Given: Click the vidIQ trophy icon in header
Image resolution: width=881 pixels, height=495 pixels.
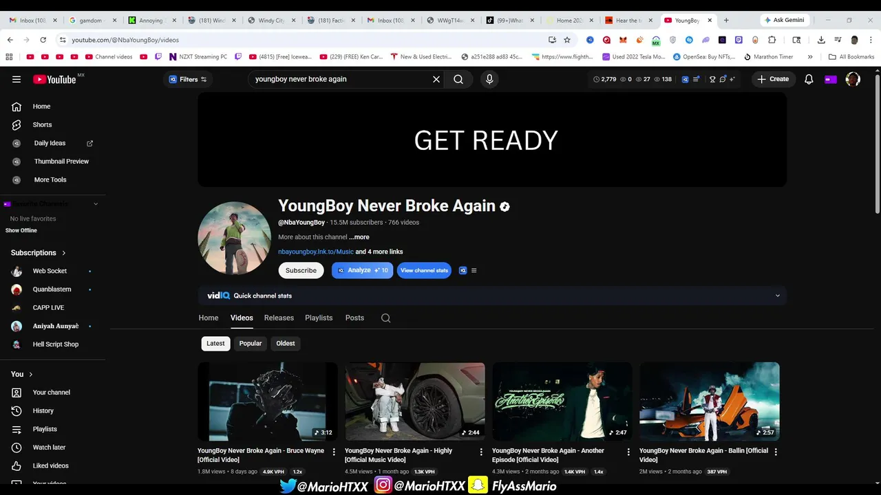Looking at the screenshot, I should click(x=712, y=79).
